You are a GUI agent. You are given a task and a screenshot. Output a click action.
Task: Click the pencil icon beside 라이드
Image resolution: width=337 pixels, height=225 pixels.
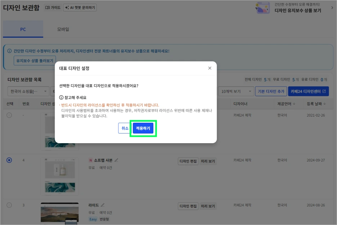(x=103, y=205)
